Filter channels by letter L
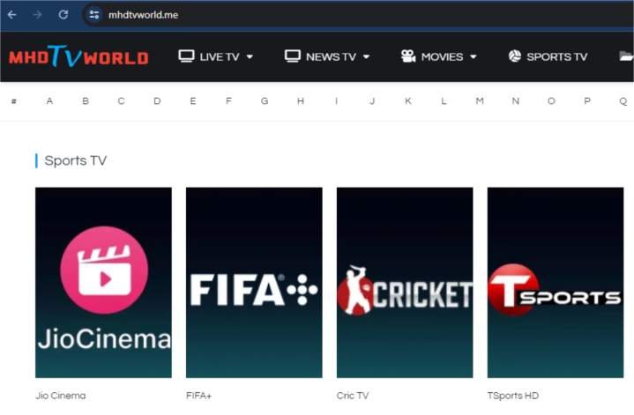Screen dimensions: 634x415 (x=444, y=101)
